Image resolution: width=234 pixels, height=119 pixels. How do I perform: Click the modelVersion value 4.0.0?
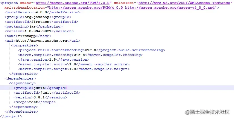coord(41,12)
